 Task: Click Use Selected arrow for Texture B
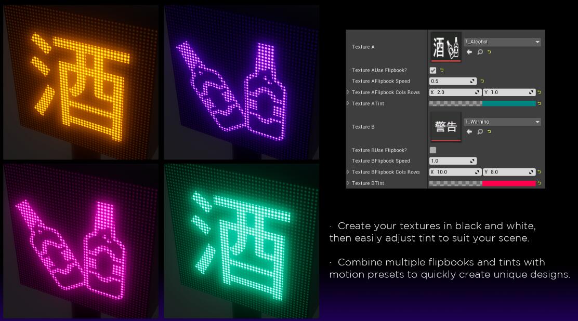(469, 131)
